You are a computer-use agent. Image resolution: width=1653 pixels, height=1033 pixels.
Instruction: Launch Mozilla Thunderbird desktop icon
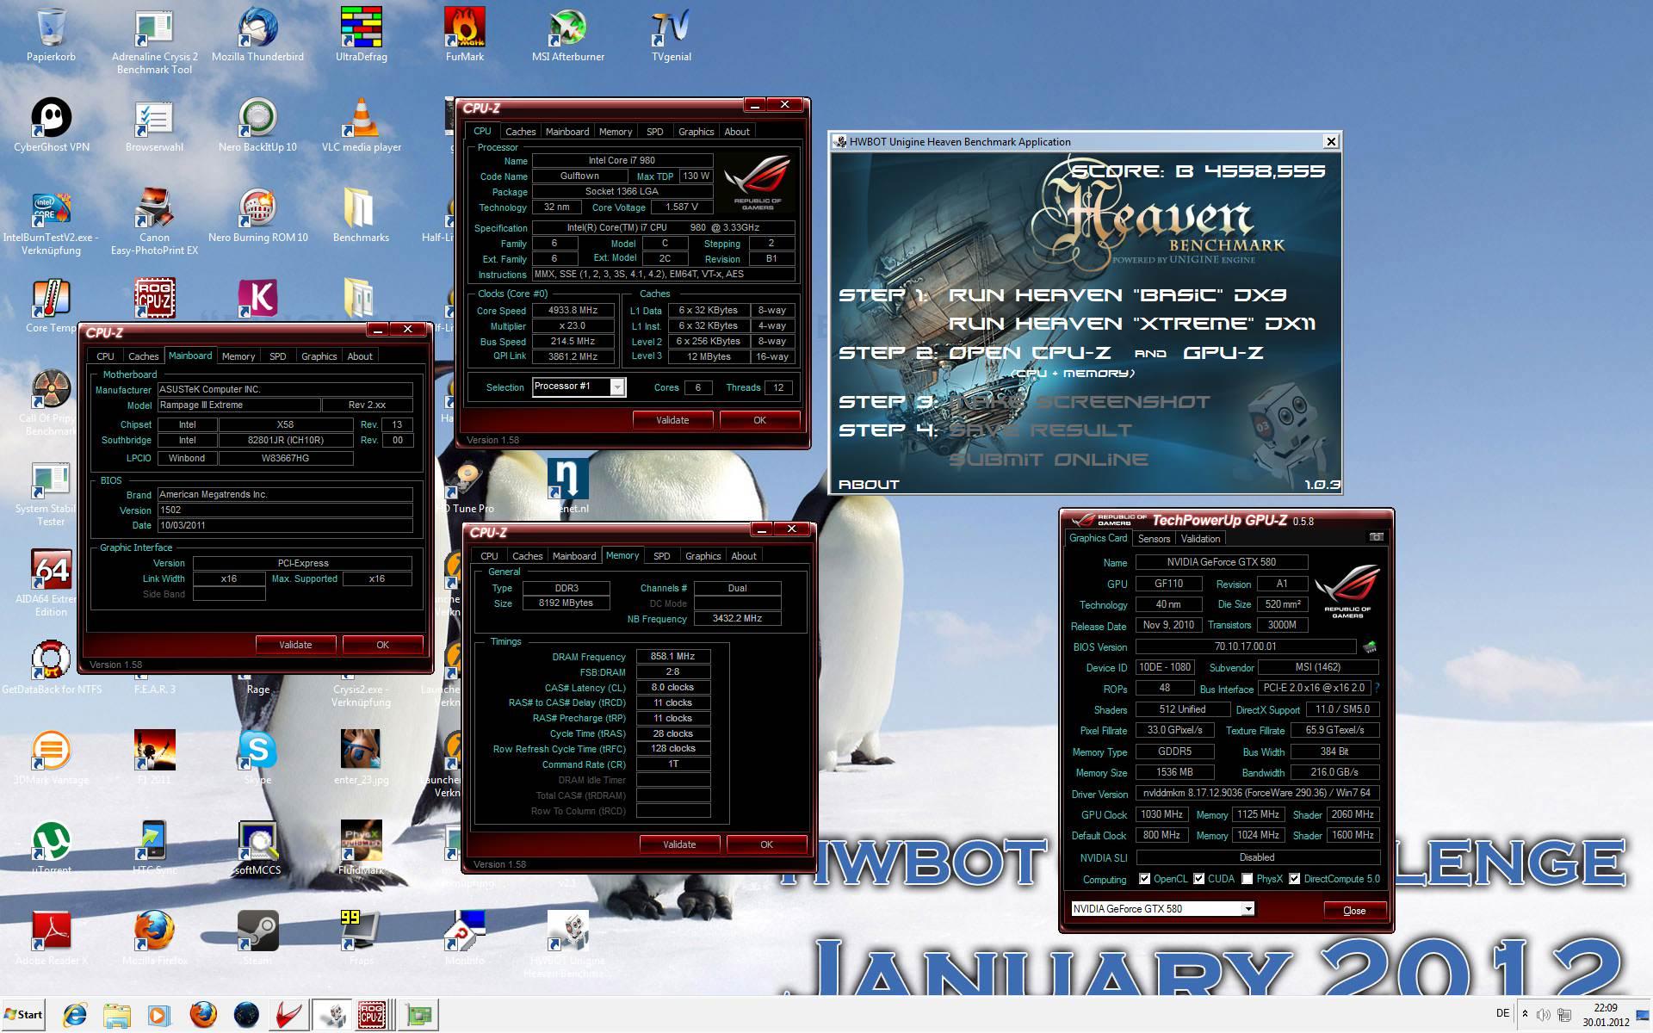pyautogui.click(x=257, y=28)
